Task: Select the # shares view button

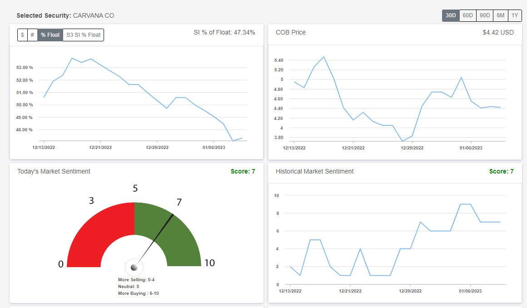Action: click(x=32, y=35)
